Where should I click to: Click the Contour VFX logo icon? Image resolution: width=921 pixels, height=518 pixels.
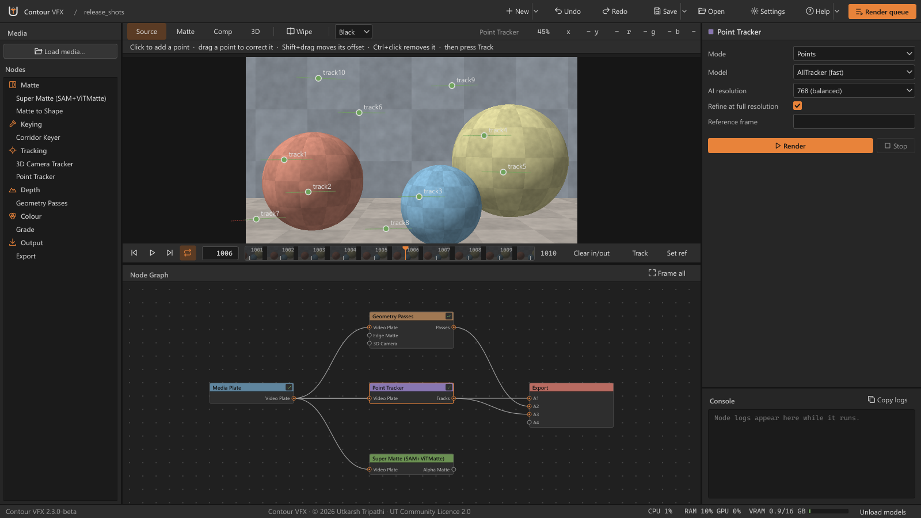pos(13,11)
